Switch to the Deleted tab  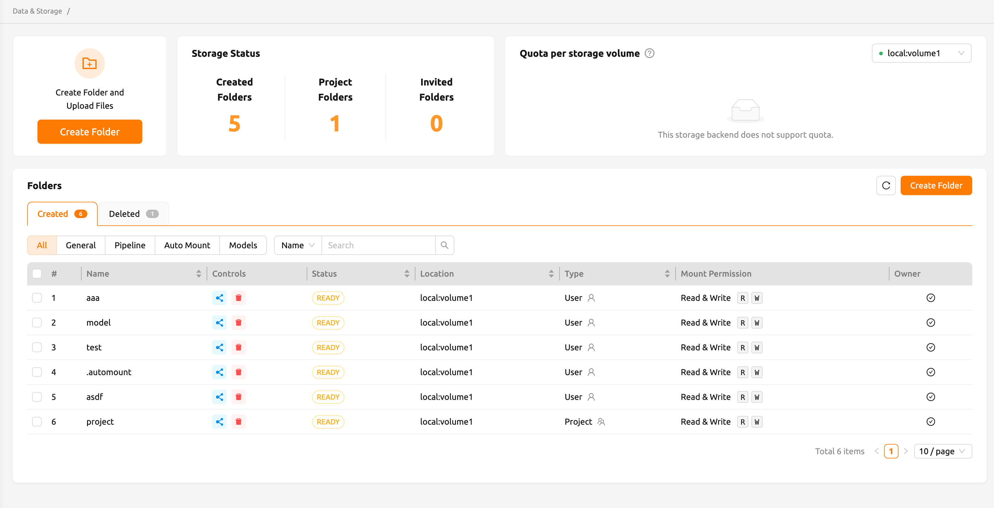pyautogui.click(x=134, y=214)
